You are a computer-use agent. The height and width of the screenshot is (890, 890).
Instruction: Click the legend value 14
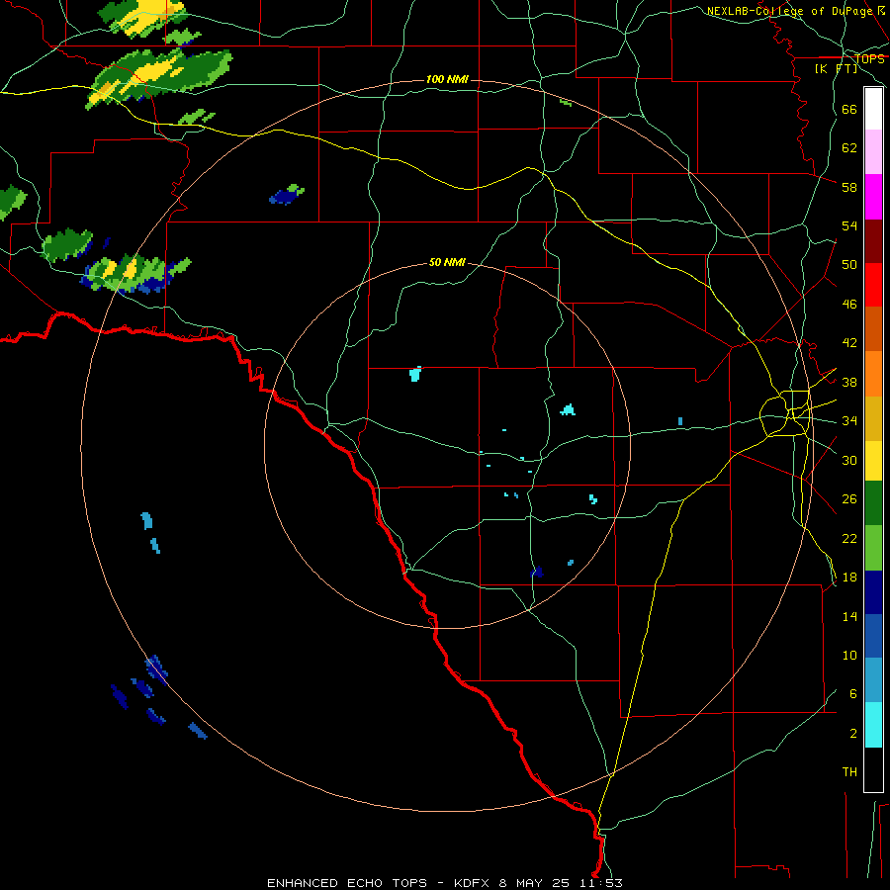[849, 616]
